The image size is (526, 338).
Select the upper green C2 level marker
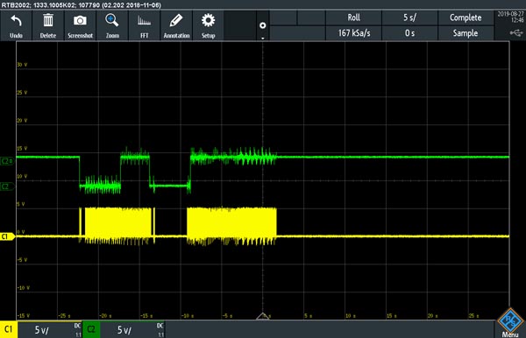(7, 161)
